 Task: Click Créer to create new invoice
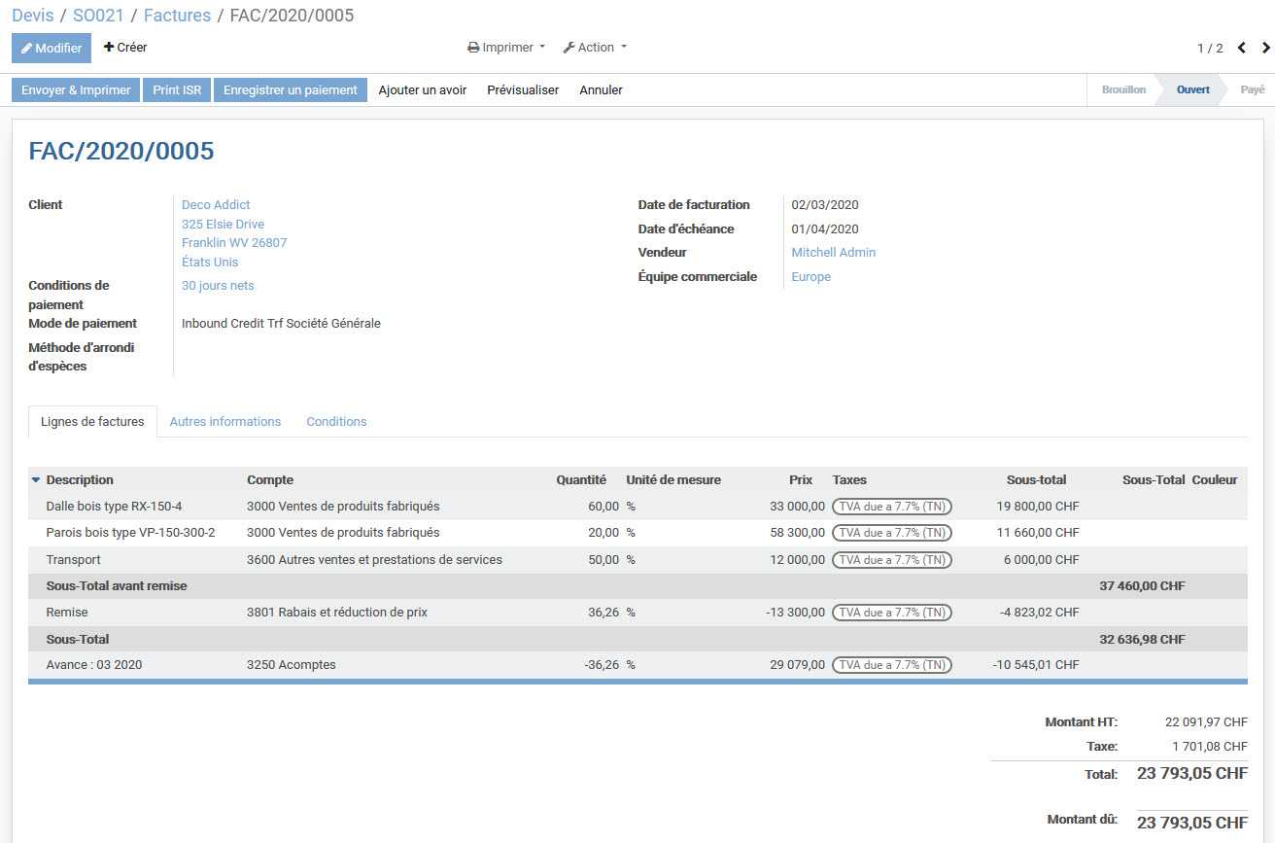coord(125,47)
